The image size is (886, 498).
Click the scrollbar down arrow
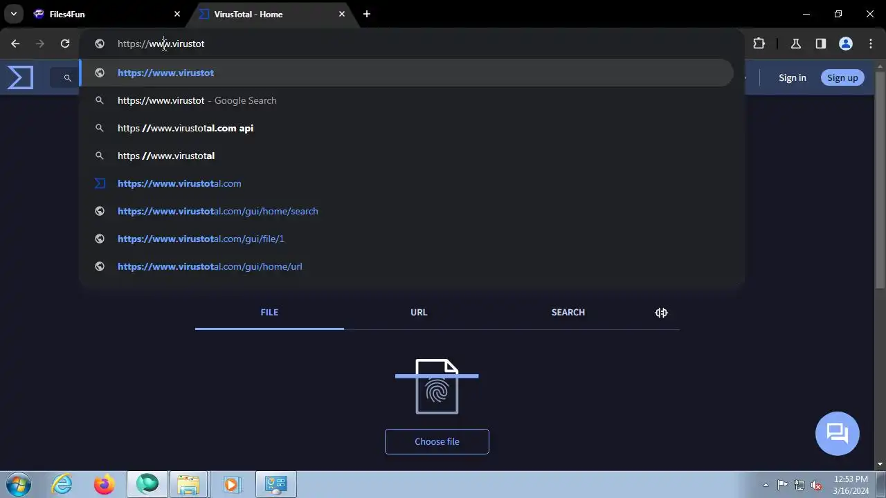[880, 464]
